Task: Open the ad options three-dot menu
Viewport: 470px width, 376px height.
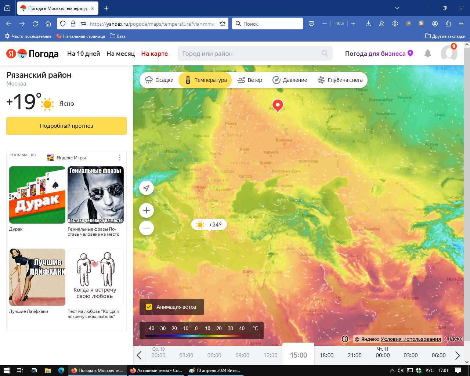Action: tap(120, 158)
